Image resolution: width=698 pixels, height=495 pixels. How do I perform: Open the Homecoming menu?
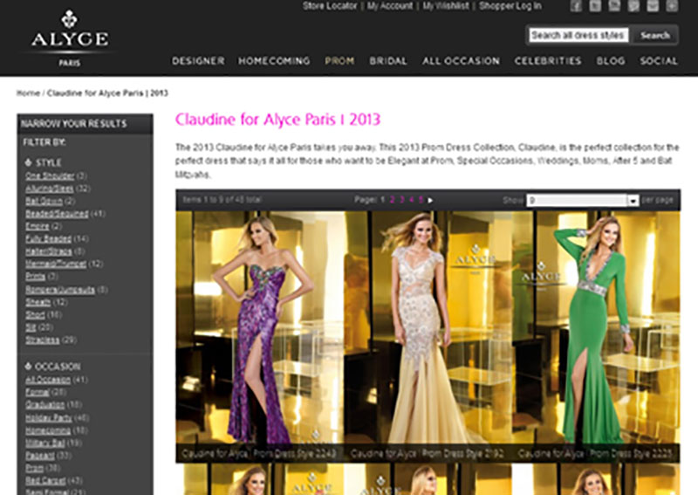pos(274,61)
